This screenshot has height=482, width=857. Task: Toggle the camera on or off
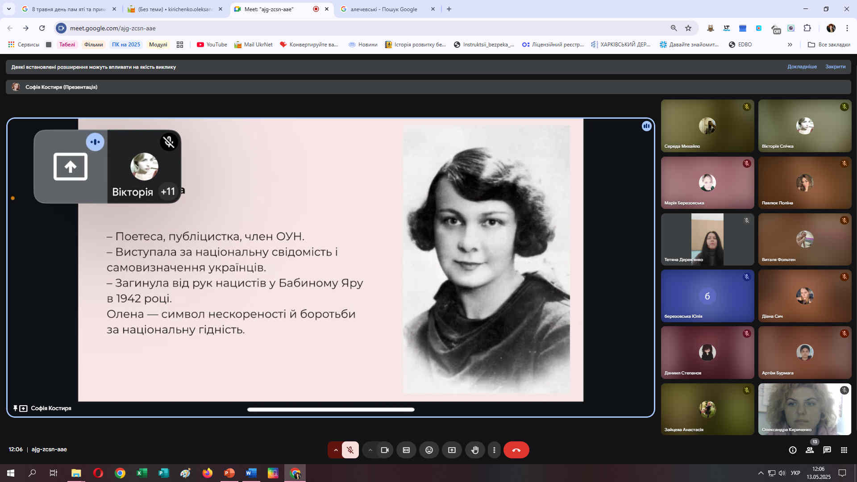coord(384,450)
